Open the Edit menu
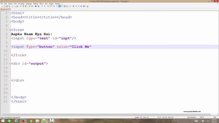 point(5,4)
